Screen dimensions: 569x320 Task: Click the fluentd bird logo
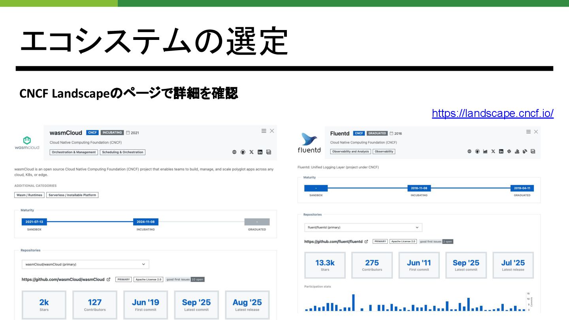(x=309, y=143)
